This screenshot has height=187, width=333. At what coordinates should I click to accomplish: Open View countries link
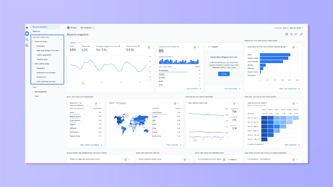point(173,145)
